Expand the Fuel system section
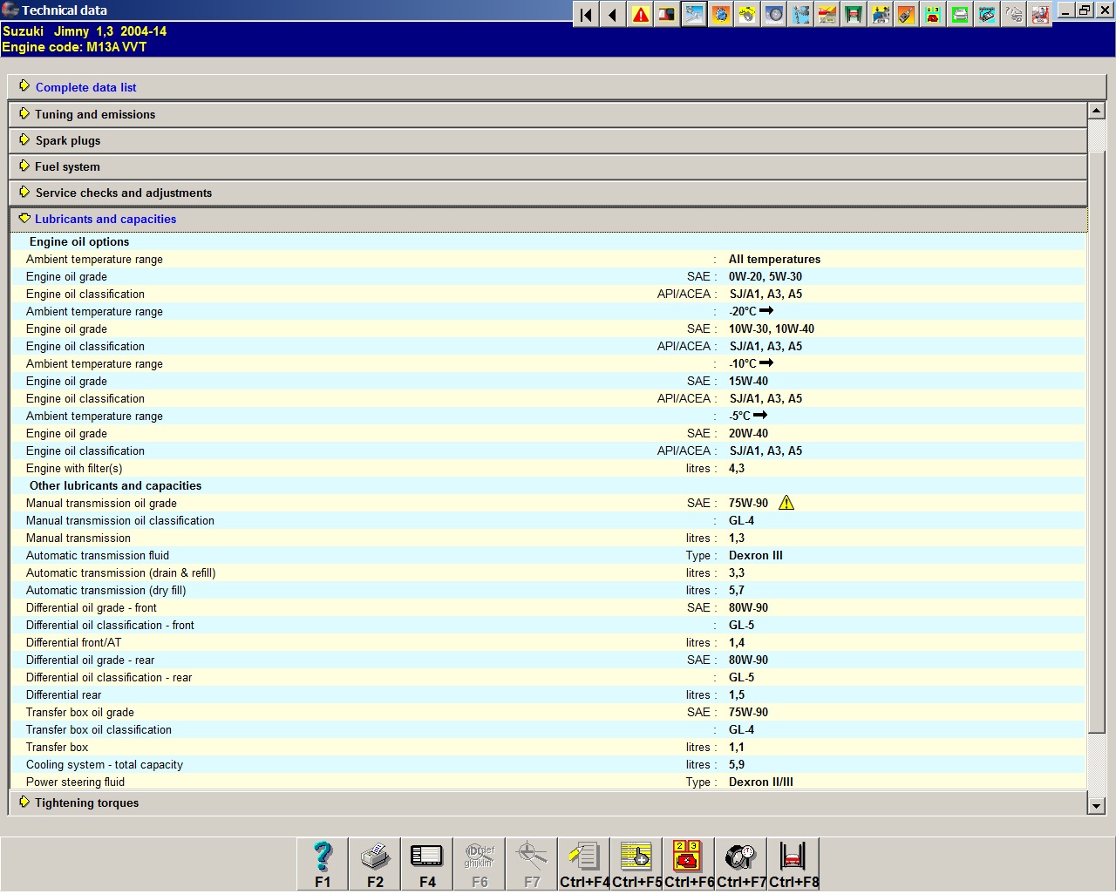 click(67, 166)
